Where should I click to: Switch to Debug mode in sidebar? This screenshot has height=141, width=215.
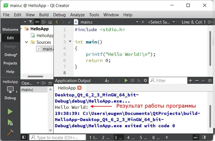coord(10,55)
